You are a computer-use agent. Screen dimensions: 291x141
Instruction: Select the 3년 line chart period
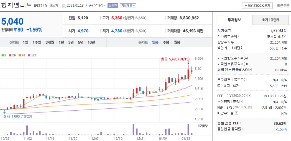coord(71,42)
